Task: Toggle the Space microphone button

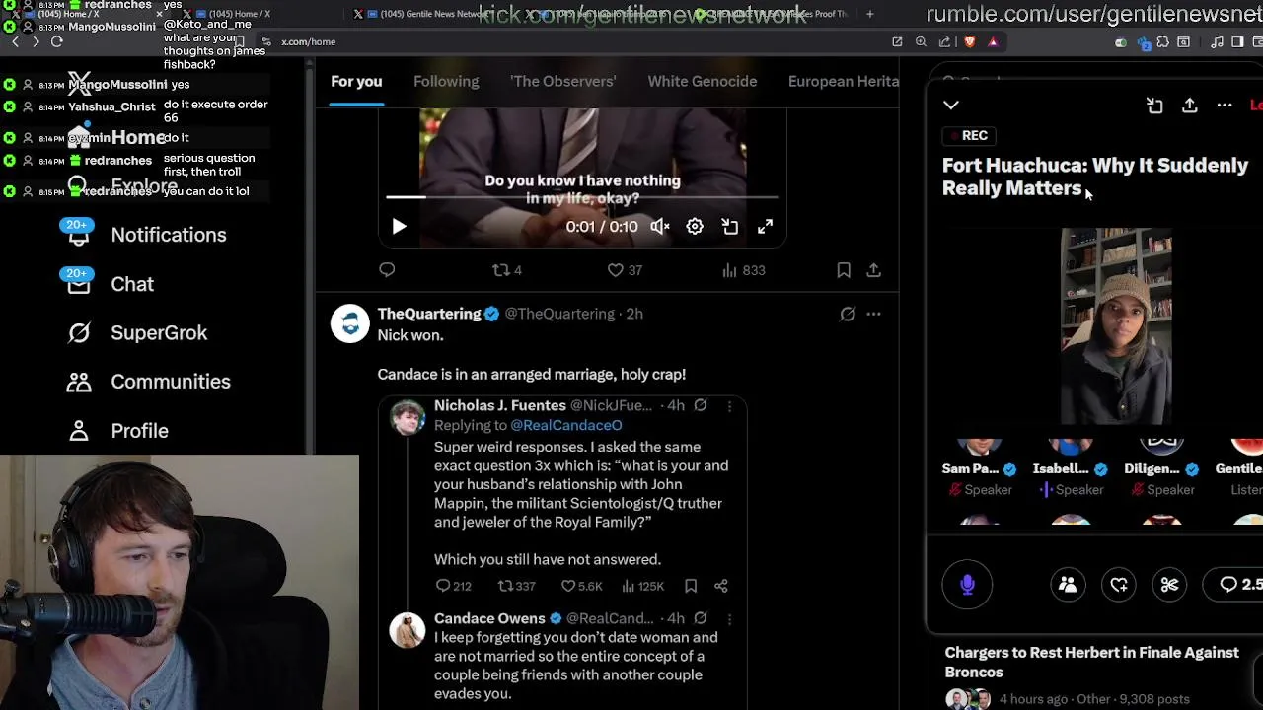Action: click(967, 585)
